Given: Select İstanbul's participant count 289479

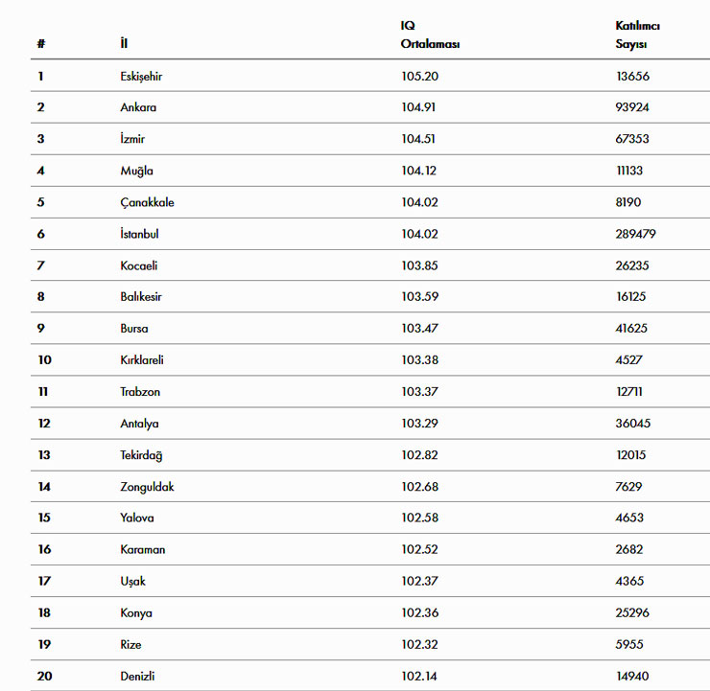Looking at the screenshot, I should tap(635, 234).
